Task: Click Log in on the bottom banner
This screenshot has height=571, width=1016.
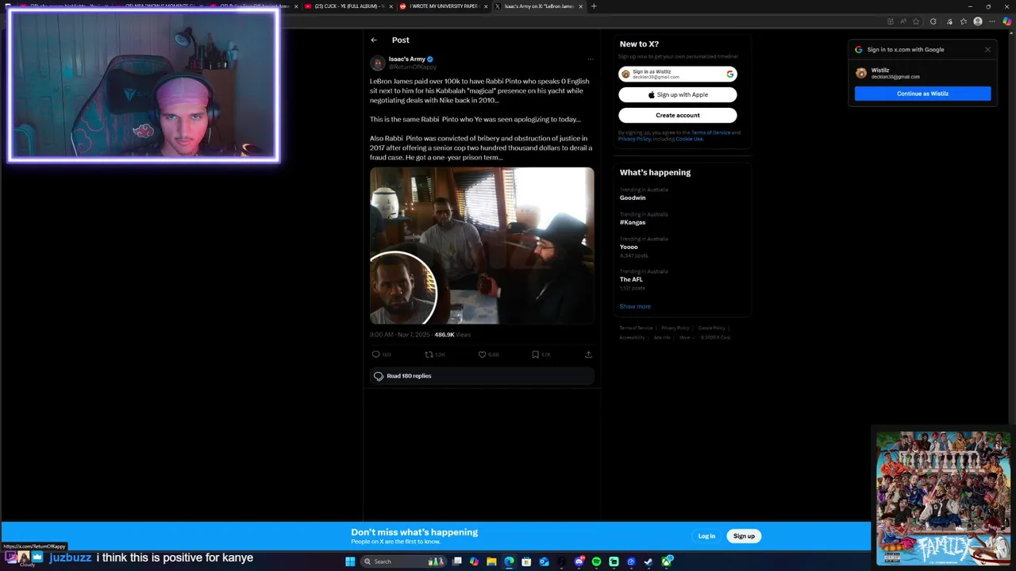Action: (706, 536)
